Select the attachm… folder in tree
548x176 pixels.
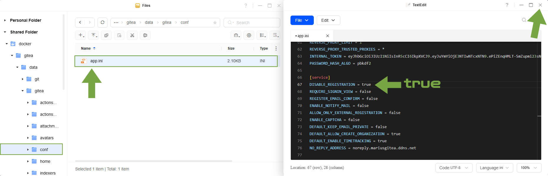click(49, 126)
